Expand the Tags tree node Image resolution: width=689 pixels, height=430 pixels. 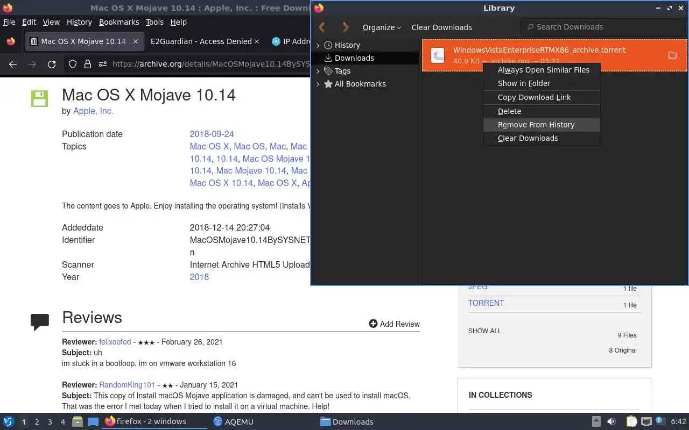coord(318,71)
